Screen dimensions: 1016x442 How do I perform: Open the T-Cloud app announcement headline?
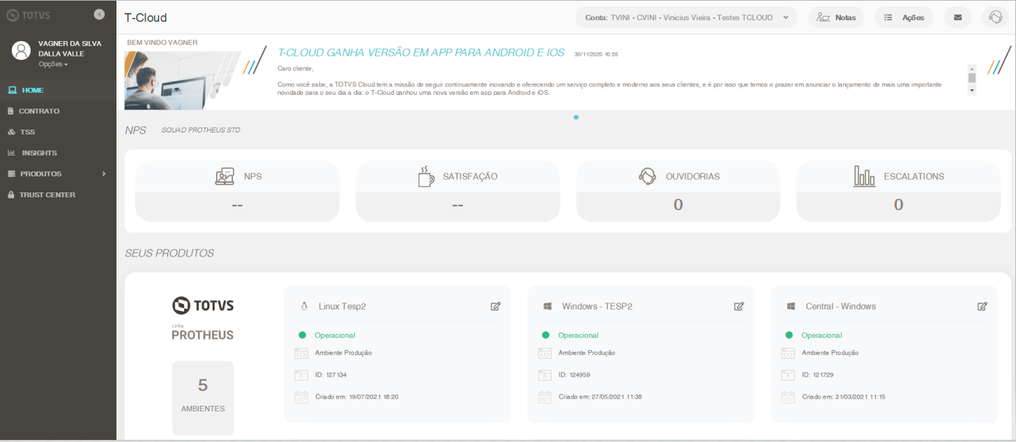click(421, 52)
